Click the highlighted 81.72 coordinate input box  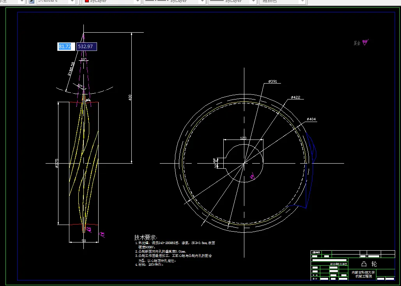click(x=66, y=46)
